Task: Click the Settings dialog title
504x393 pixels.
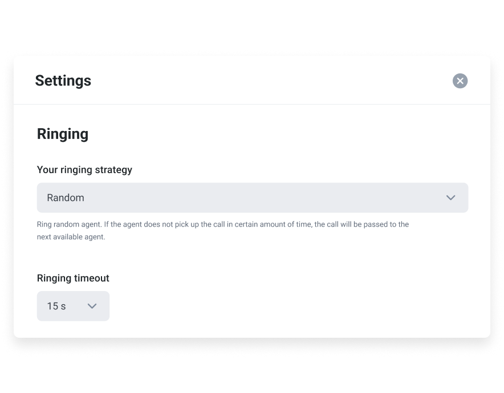Action: (x=63, y=81)
